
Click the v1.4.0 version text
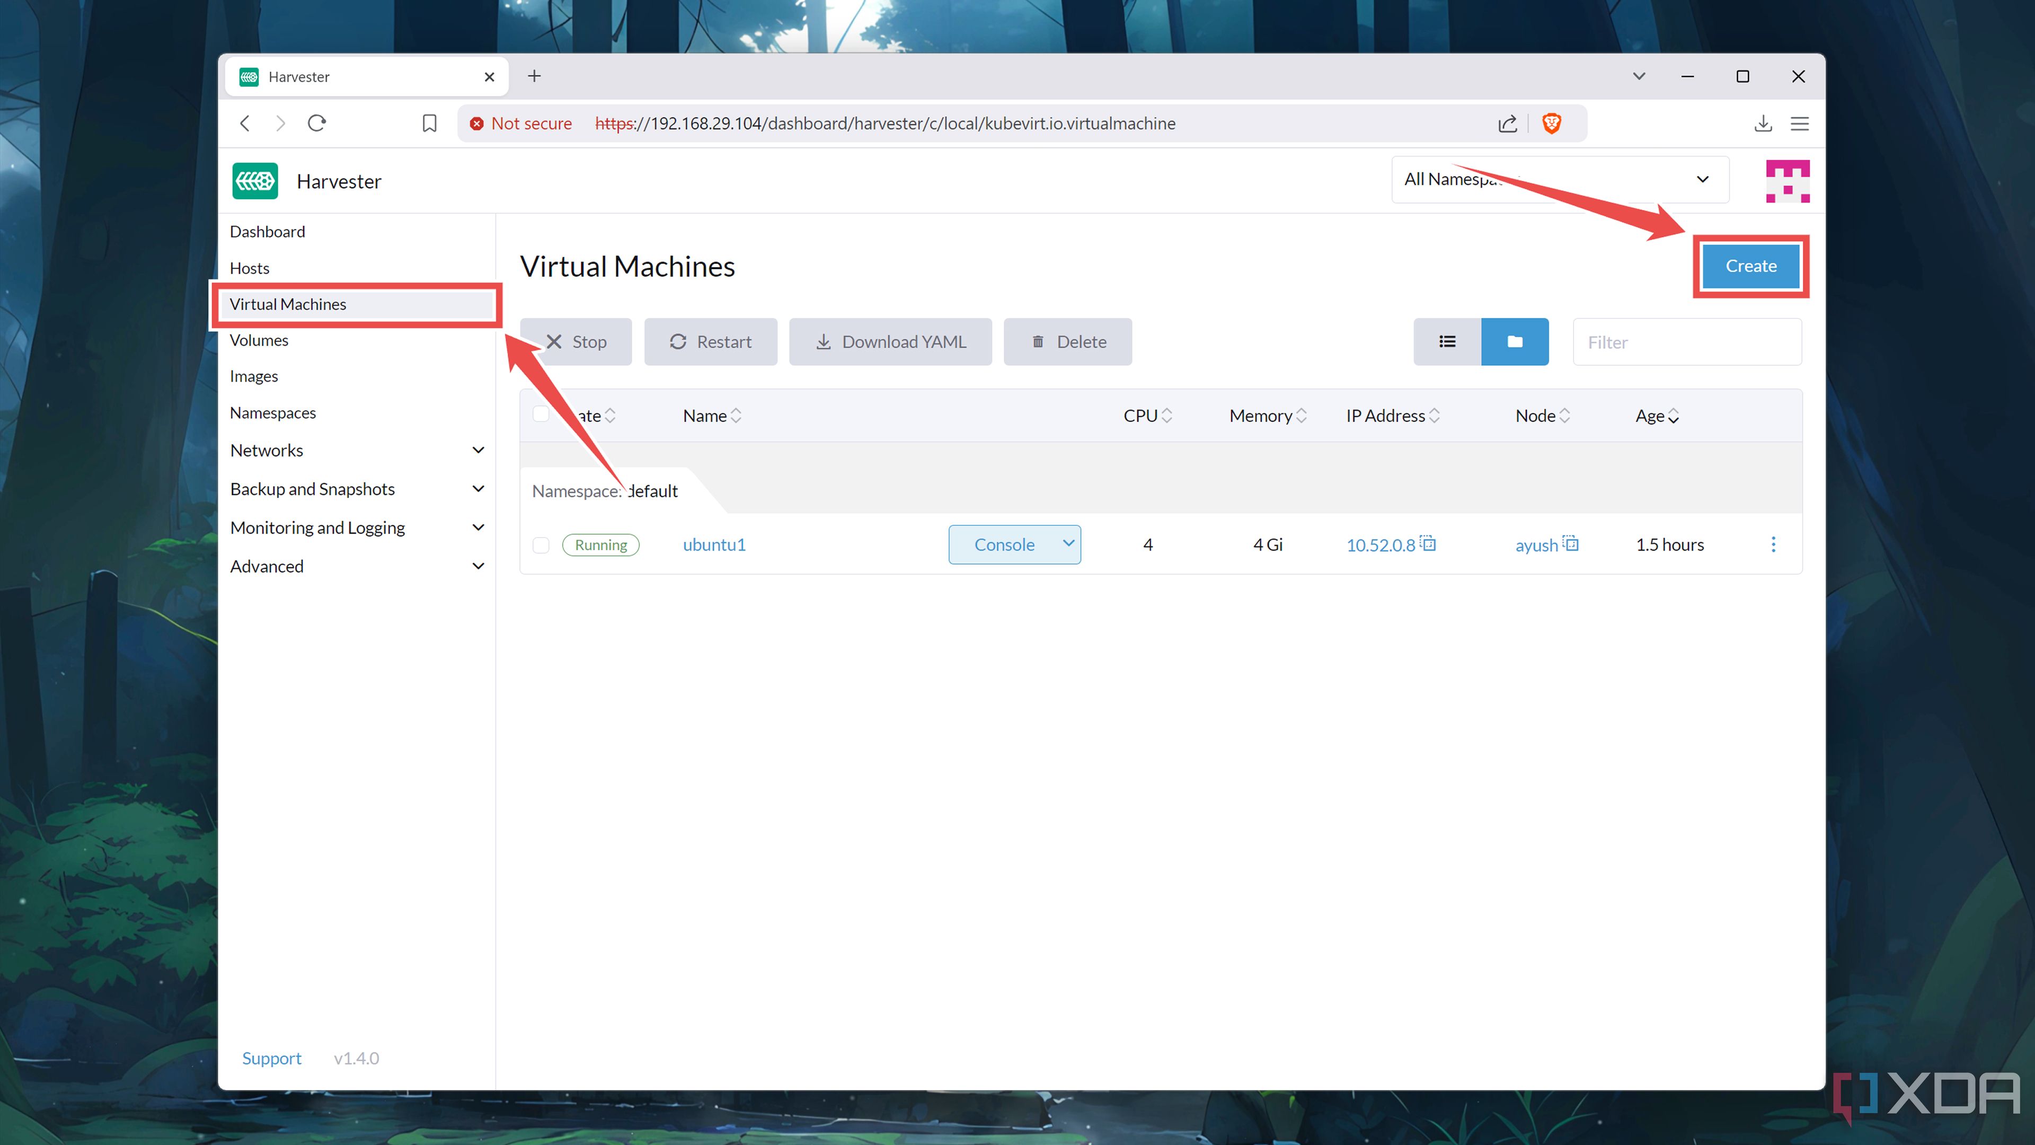coord(356,1058)
